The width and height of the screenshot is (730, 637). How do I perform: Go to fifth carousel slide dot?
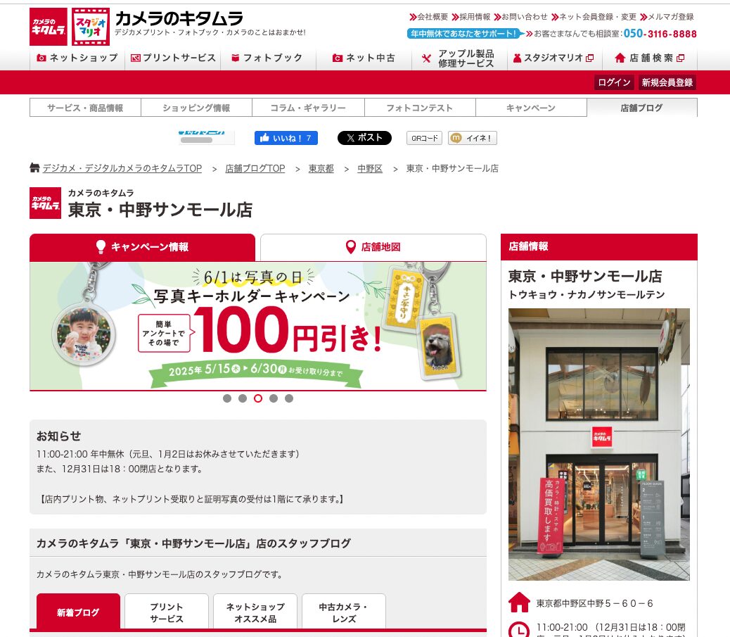(x=289, y=398)
